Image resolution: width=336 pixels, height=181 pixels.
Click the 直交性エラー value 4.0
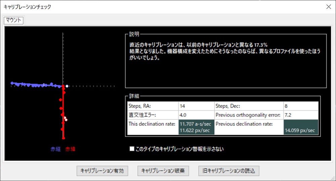(x=196, y=115)
